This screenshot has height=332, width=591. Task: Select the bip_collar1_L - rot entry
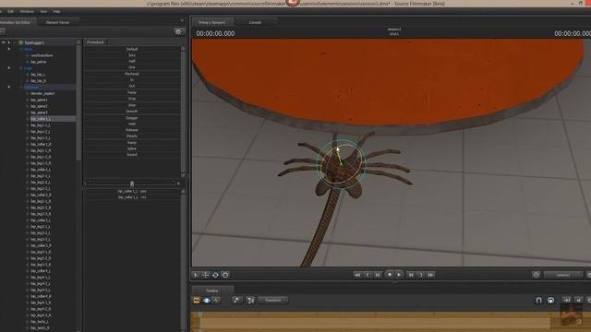[132, 197]
